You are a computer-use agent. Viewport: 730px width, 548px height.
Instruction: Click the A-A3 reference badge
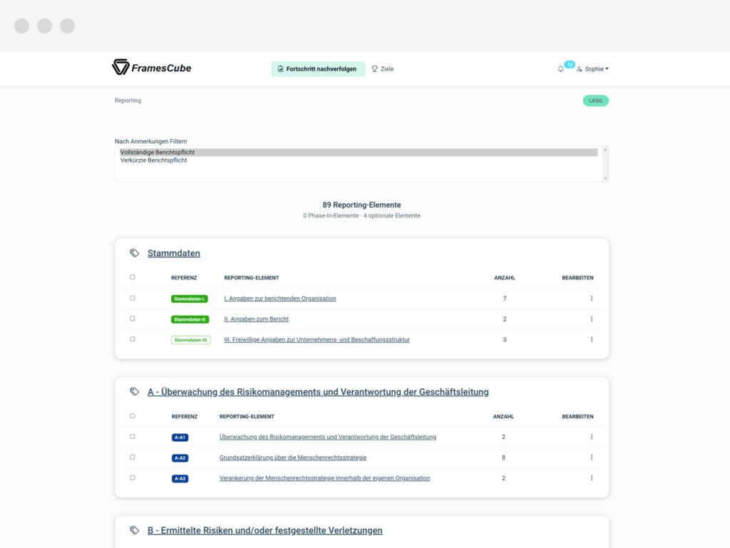point(180,479)
